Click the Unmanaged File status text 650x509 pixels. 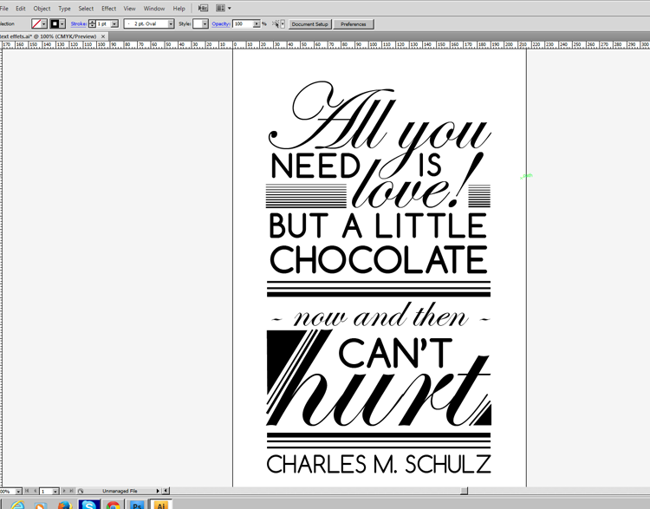point(120,491)
